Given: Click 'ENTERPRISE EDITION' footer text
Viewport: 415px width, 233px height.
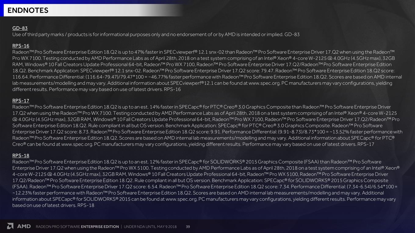Looking at the screenshot, I should coord(100,227).
